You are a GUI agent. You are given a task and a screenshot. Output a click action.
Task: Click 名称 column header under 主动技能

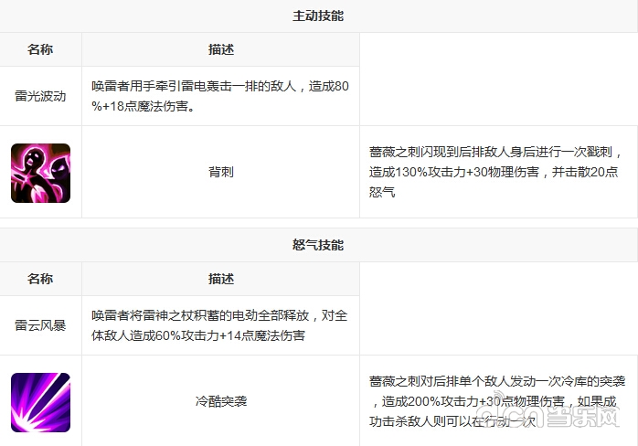[x=40, y=49]
